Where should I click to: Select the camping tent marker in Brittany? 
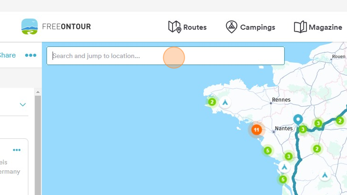click(x=225, y=102)
